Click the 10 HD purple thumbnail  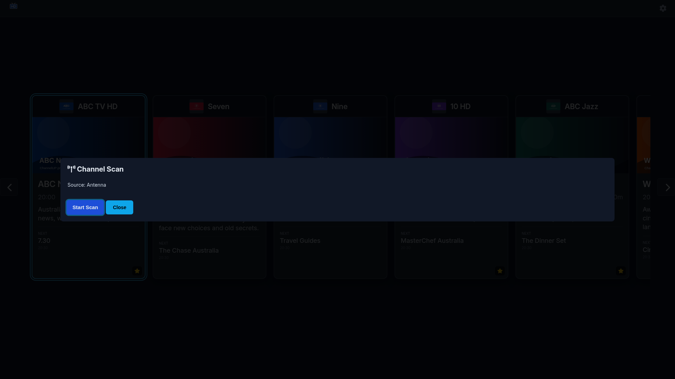pos(451,137)
